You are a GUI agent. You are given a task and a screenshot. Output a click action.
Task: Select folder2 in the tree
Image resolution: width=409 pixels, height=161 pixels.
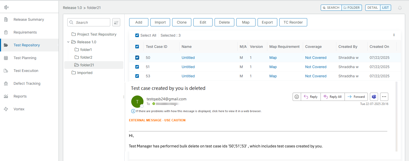[86, 57]
